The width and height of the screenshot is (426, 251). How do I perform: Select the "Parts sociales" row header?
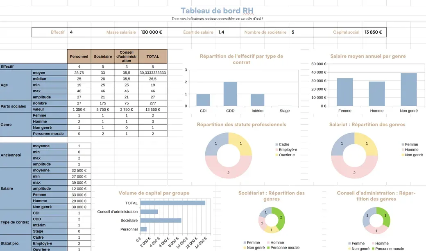click(x=16, y=106)
